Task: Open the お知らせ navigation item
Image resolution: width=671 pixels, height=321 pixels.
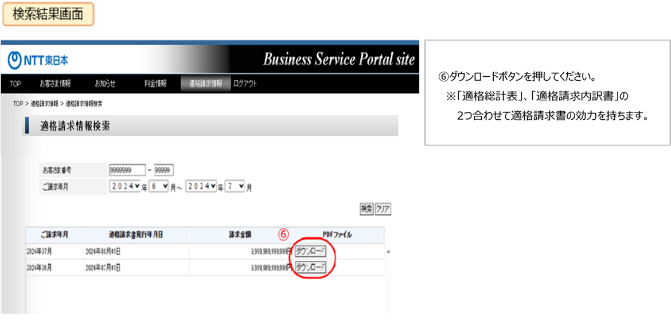Action: 105,84
